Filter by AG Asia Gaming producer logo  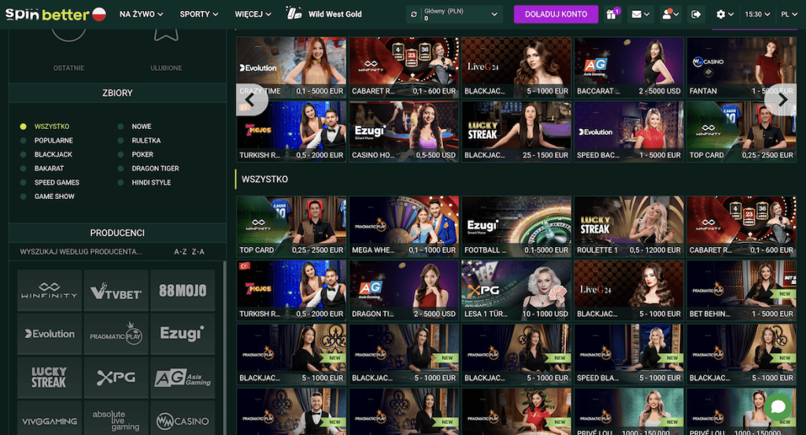[x=183, y=378]
